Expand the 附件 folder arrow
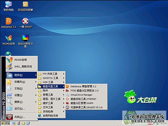This screenshot has width=168, height=126. pyautogui.click(x=64, y=91)
